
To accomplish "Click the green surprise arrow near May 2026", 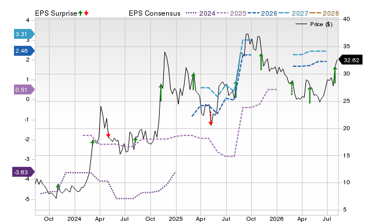I will click(x=309, y=95).
